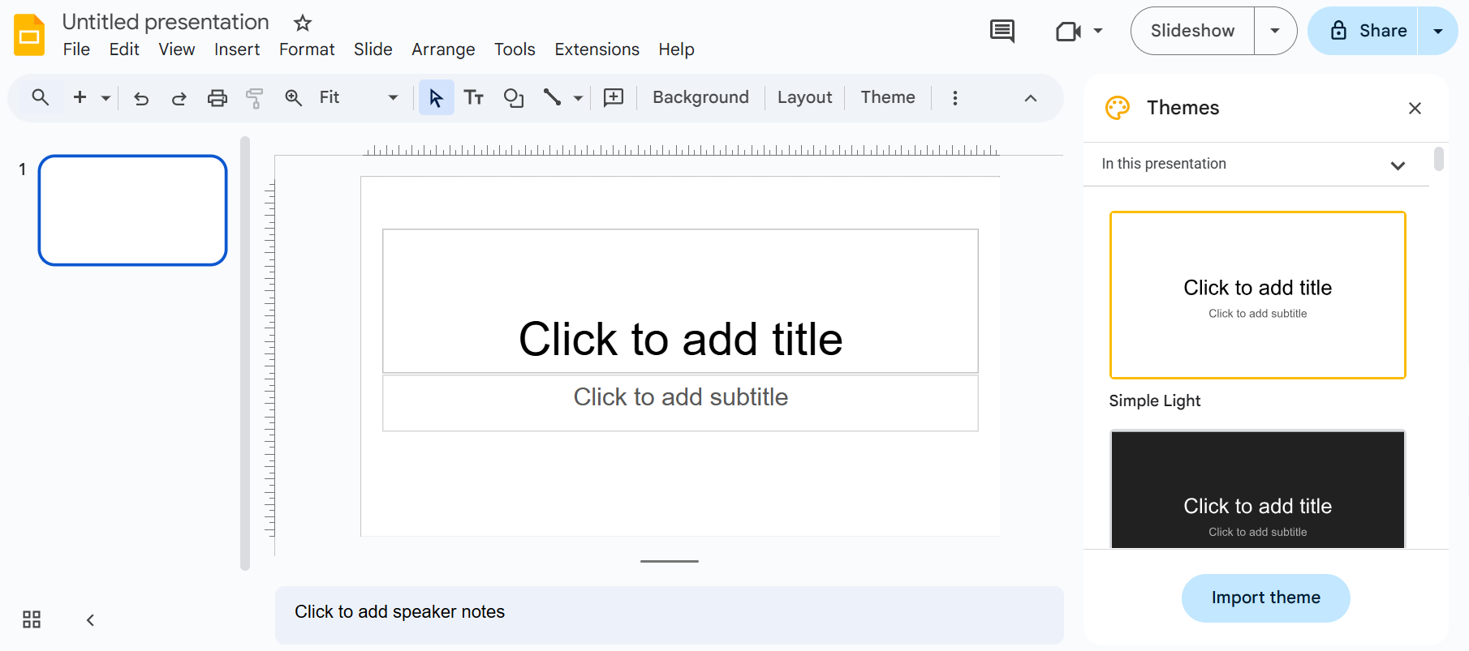This screenshot has height=651, width=1469.
Task: Close the Themes panel
Action: 1415,108
